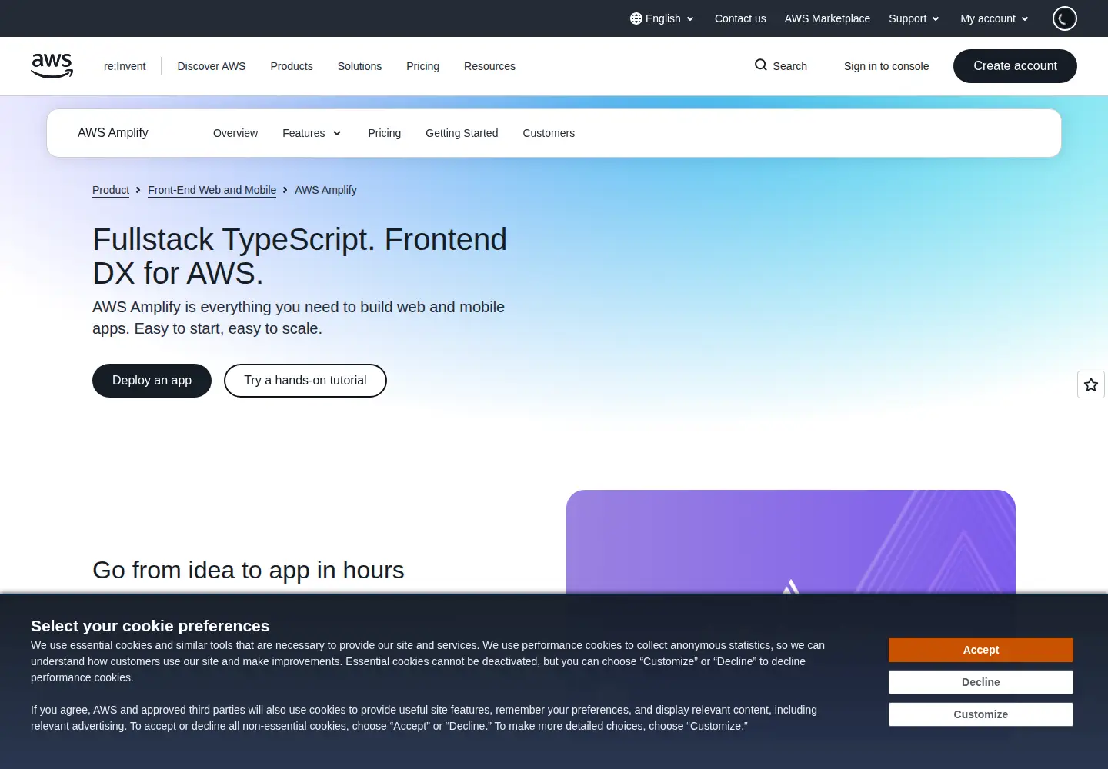Click Sign in to console

coord(886,66)
